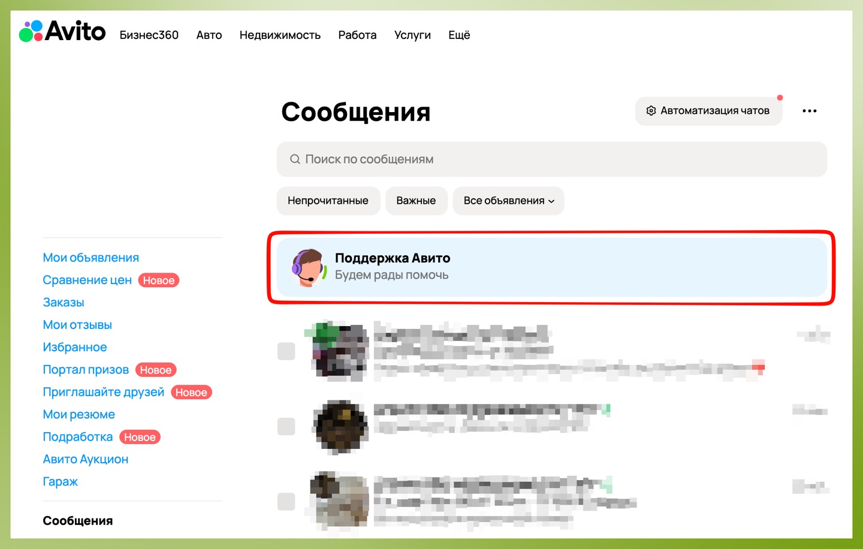Open the Бизнес360 section

pos(149,35)
